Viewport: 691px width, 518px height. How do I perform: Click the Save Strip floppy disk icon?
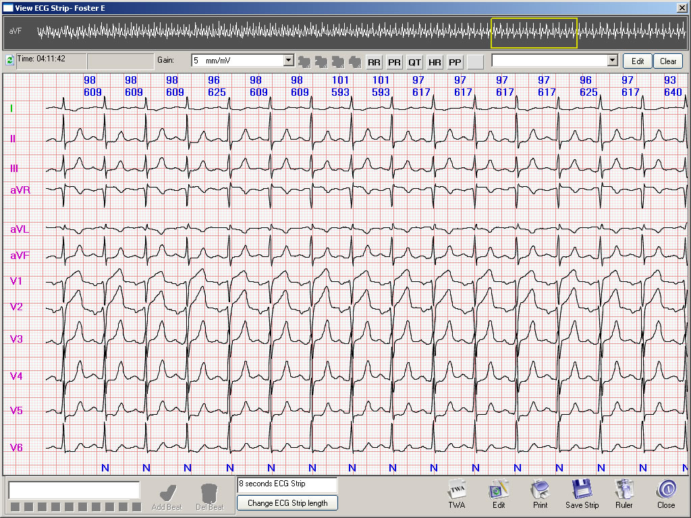(x=582, y=494)
